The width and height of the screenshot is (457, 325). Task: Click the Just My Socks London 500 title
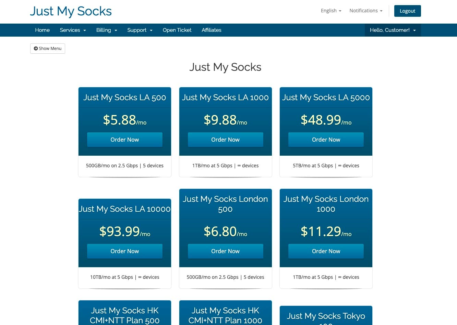coord(226,204)
